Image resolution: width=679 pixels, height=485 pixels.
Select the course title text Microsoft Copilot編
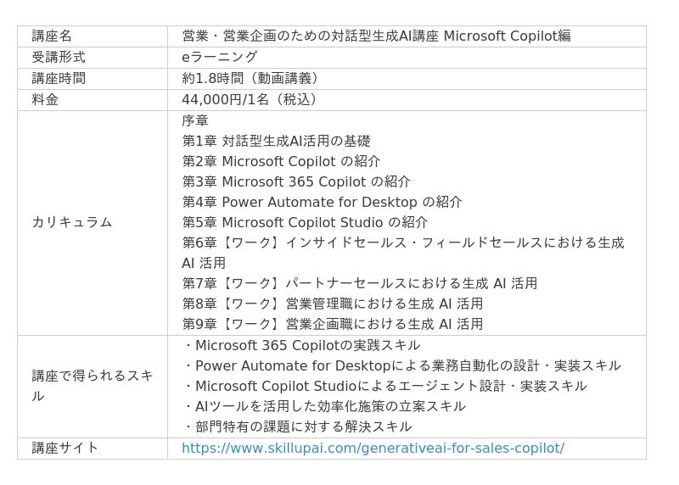[507, 36]
